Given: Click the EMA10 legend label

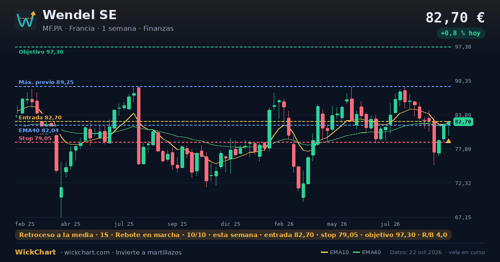Looking at the screenshot, I should point(339,252).
